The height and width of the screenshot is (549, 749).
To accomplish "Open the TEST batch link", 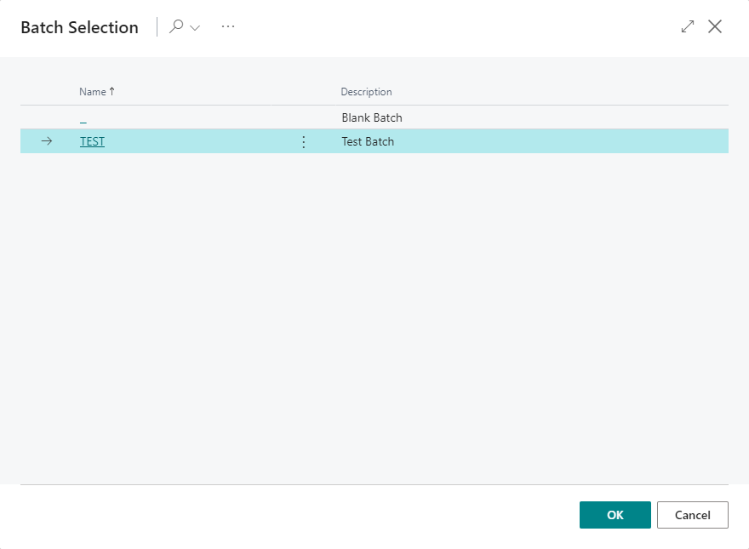I will [92, 142].
